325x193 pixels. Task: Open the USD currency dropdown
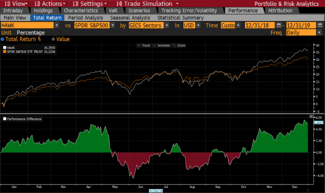[198, 25]
